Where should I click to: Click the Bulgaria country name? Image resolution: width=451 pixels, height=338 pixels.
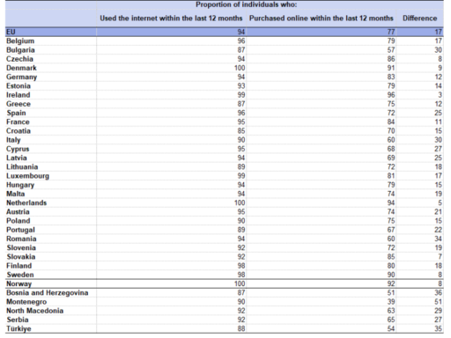click(x=20, y=50)
